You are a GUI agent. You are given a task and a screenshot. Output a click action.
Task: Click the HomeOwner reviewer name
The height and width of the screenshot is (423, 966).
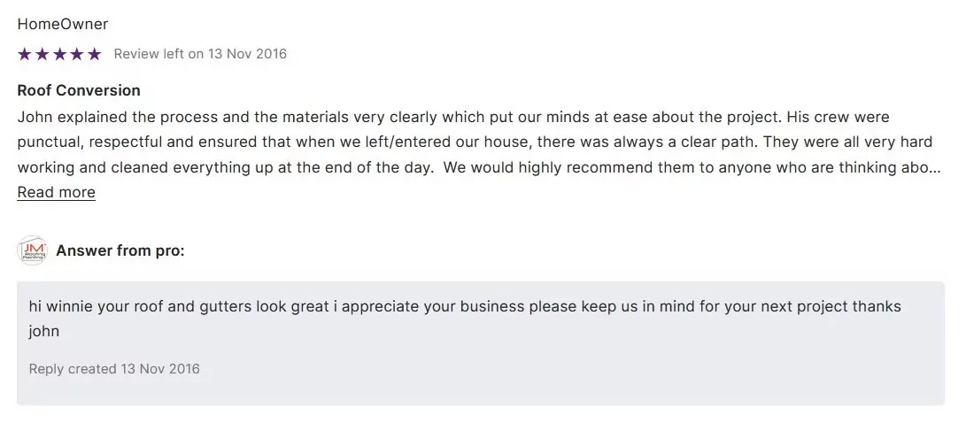tap(63, 24)
